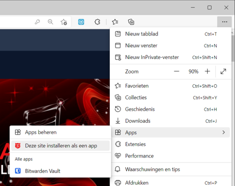Open the Collections toolbar icon
Image resolution: width=235 pixels, height=186 pixels.
pos(131,22)
